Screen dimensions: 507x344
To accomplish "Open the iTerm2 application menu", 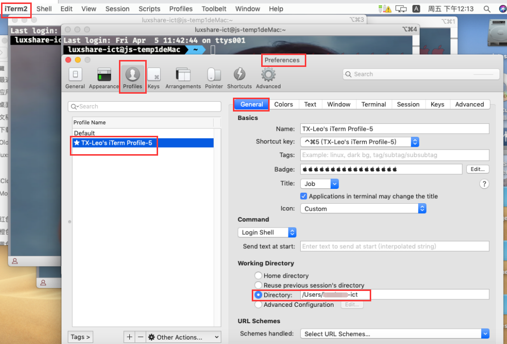I will tap(16, 9).
